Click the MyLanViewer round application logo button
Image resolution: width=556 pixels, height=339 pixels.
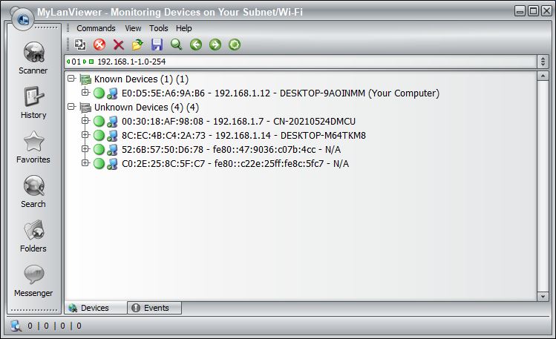point(22,19)
